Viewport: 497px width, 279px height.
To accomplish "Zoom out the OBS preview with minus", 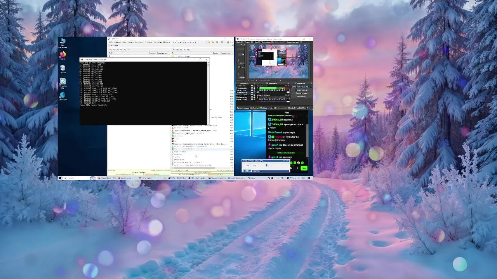I will pyautogui.click(x=248, y=80).
